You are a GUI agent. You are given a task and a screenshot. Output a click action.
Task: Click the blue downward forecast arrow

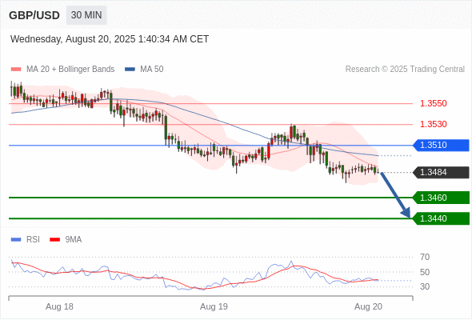[x=395, y=195]
